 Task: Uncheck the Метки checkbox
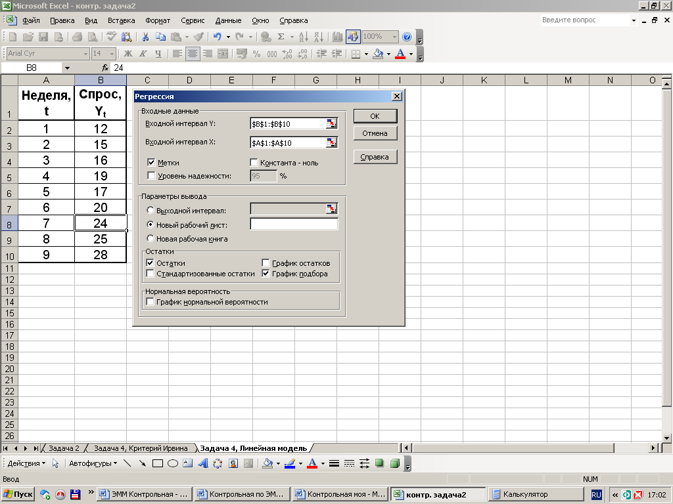[x=152, y=163]
